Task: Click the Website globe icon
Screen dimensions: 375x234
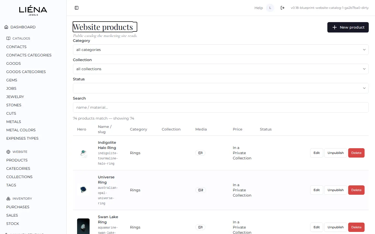Action: [x=8, y=152]
